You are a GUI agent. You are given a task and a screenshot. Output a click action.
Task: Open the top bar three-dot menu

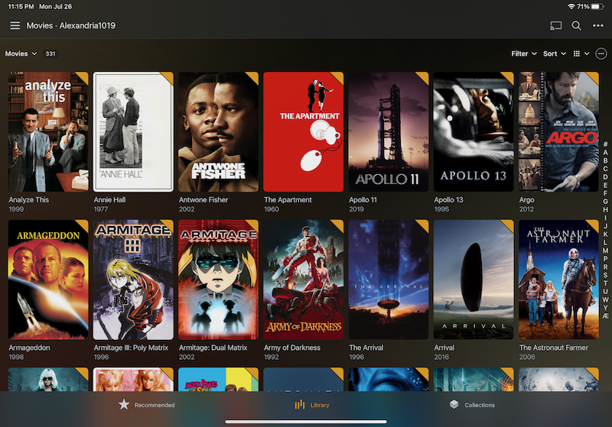[x=598, y=26]
